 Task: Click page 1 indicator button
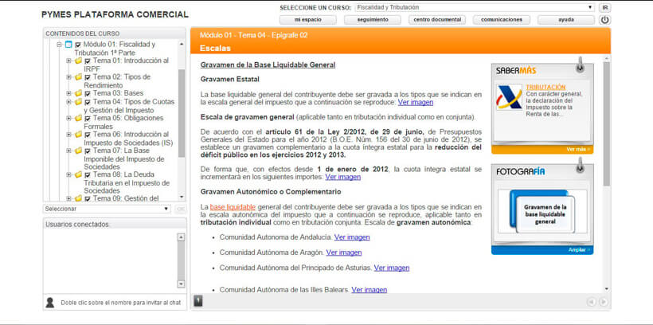click(198, 300)
